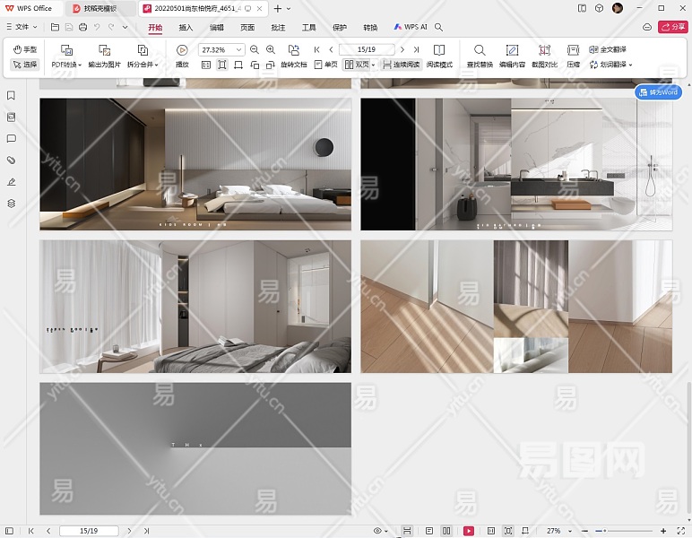Click the 播放 play slideshow icon
This screenshot has width=692, height=538.
[x=182, y=50]
